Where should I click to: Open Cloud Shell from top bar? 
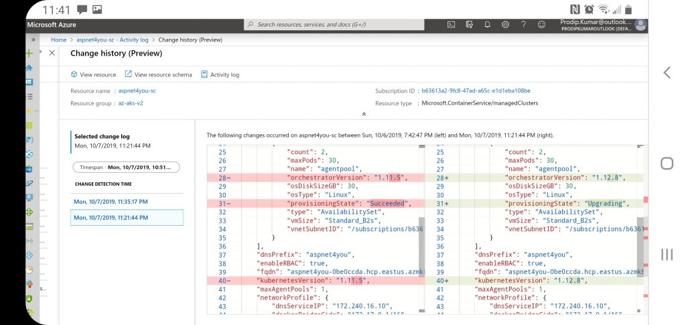point(451,25)
